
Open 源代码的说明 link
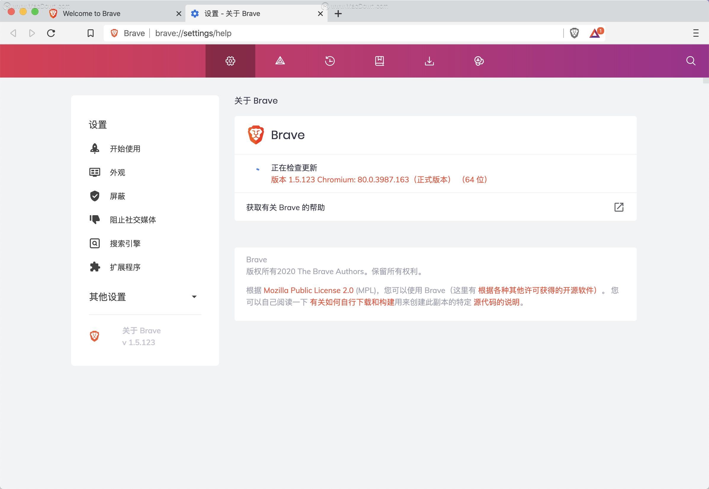(497, 303)
